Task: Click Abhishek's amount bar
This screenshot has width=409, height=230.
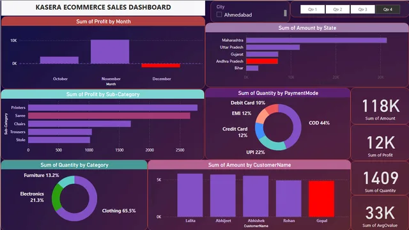Action: click(x=256, y=196)
